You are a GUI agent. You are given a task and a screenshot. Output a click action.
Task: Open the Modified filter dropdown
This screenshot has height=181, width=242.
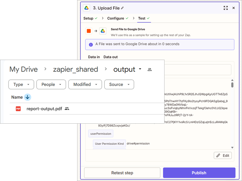coord(85,84)
